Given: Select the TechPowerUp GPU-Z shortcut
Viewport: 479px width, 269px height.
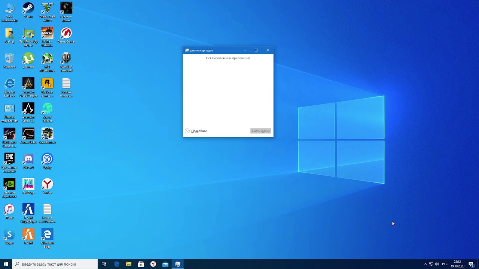Looking at the screenshot, I should (28, 37).
